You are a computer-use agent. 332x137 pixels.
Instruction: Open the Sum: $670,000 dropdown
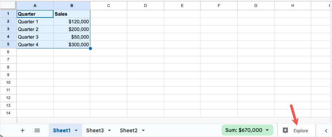click(247, 130)
